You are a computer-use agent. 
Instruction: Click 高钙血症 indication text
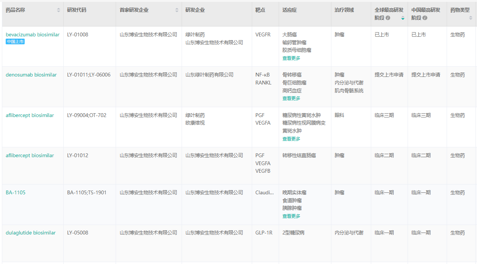point(292,91)
